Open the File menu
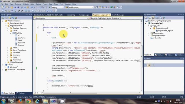This screenshot has height=104, width=185. 2,4
